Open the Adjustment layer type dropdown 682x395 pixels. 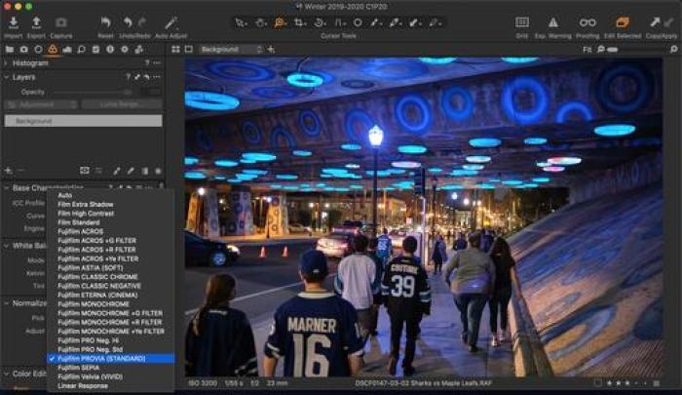click(x=41, y=104)
